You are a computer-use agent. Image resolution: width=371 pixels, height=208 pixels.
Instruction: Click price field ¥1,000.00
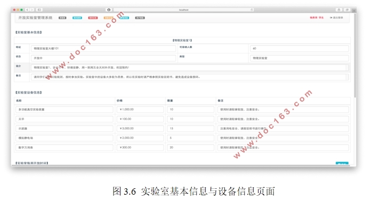(x=140, y=110)
